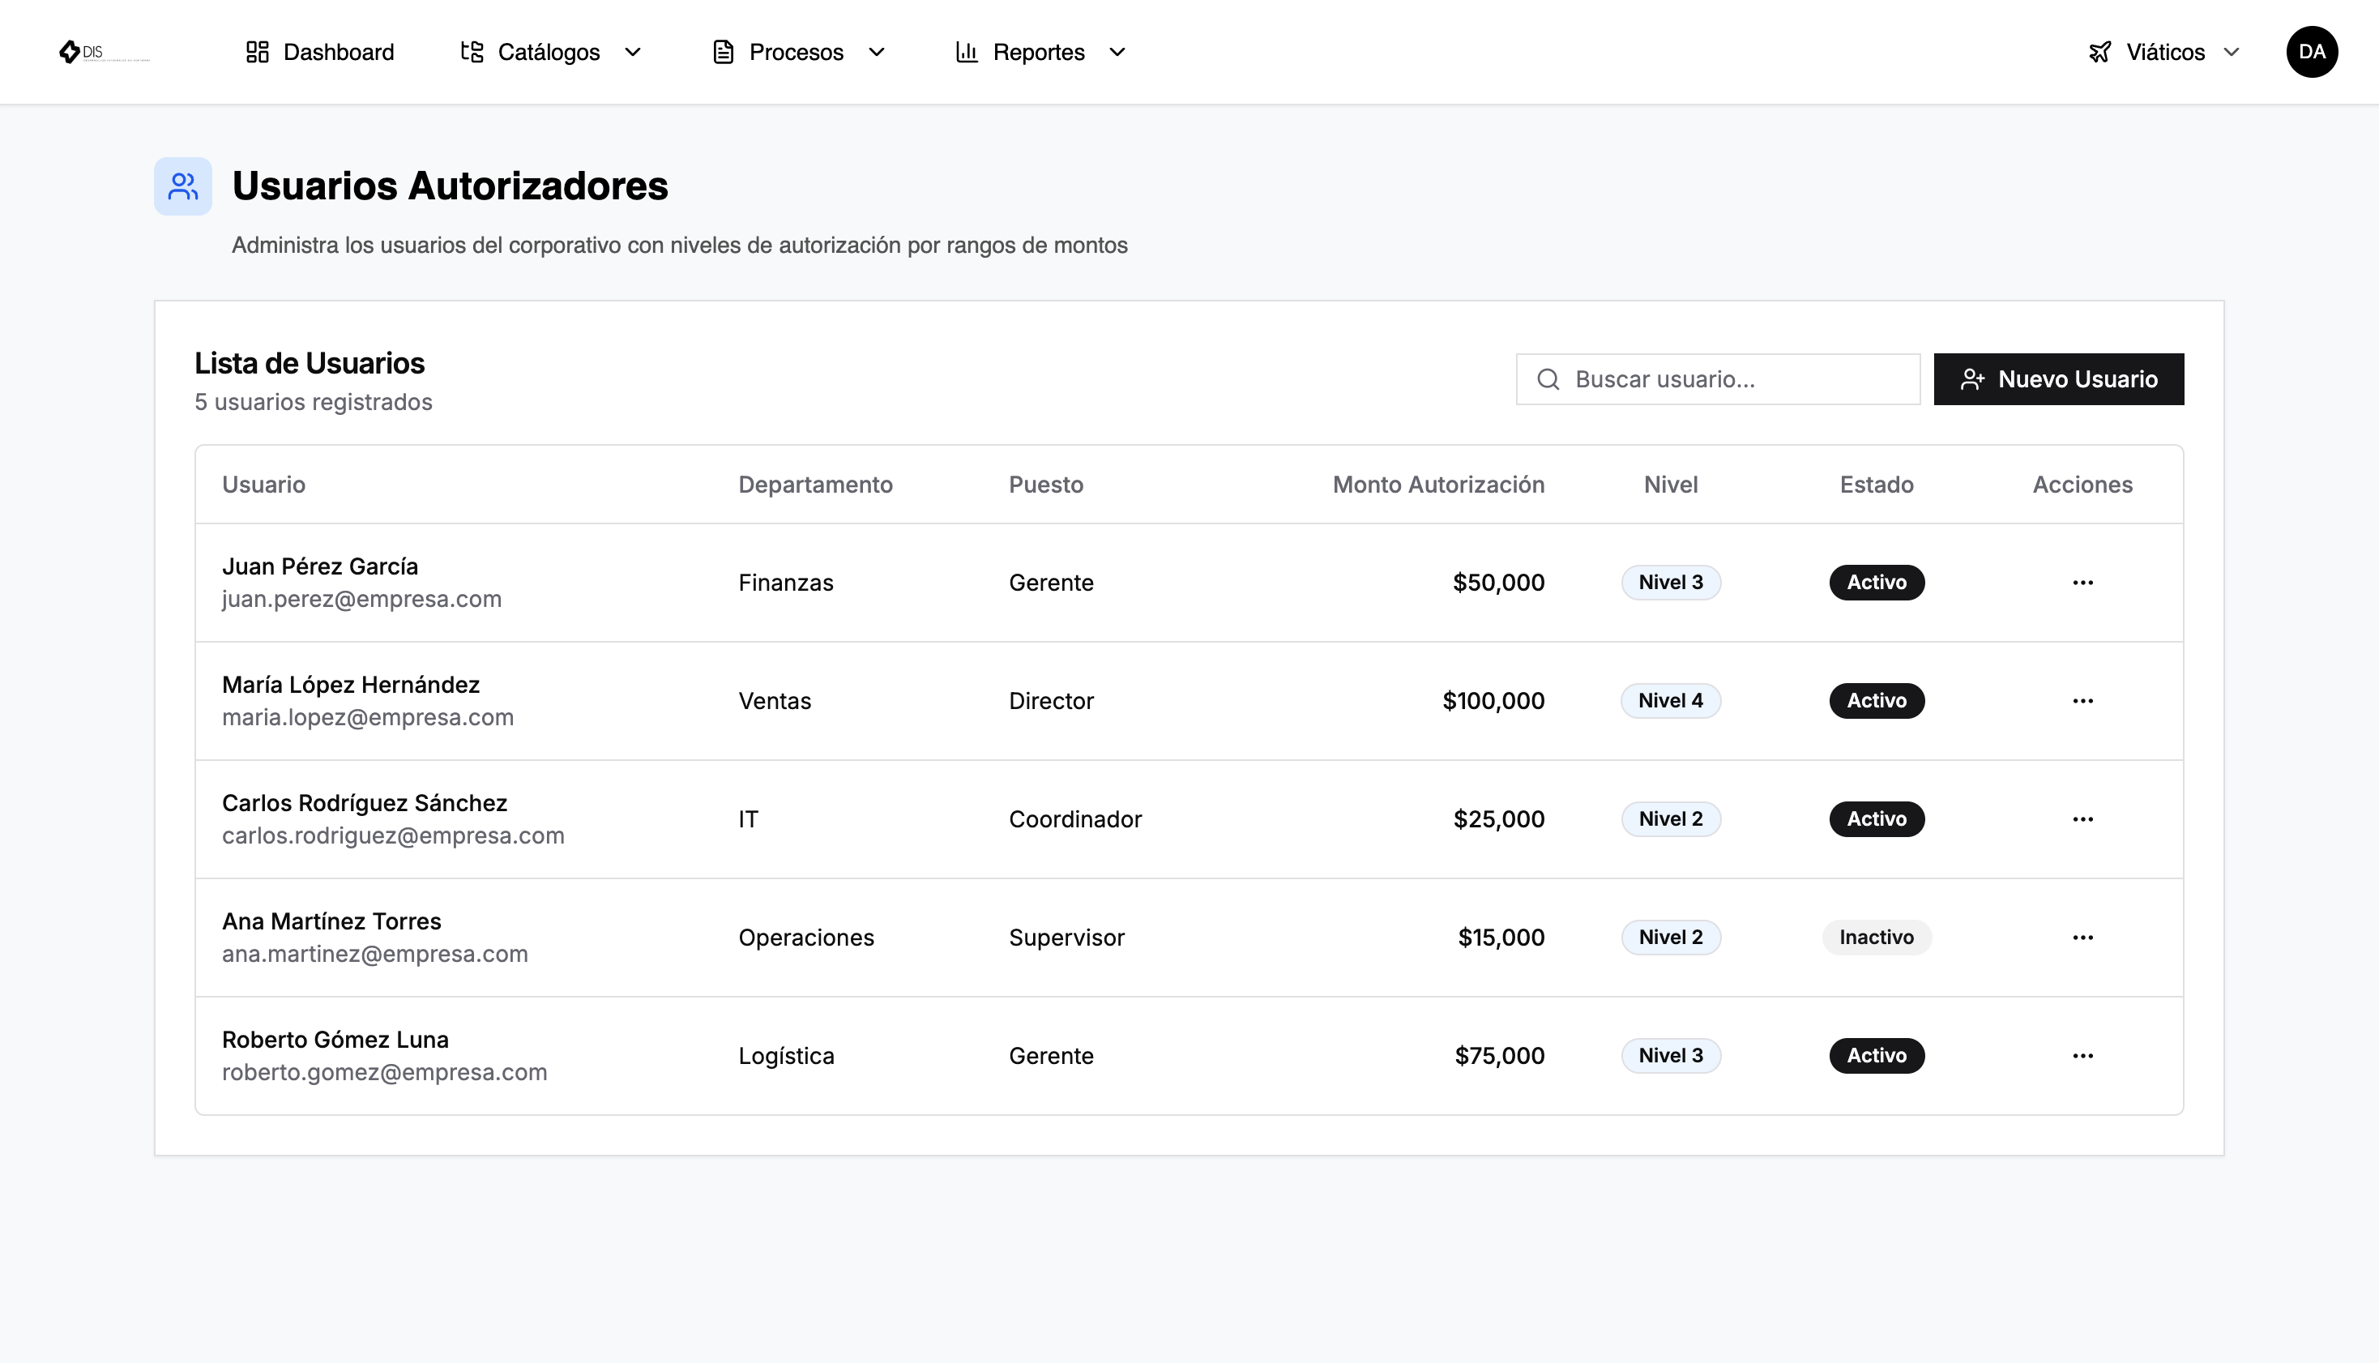Click the Puesto column header
This screenshot has width=2379, height=1363.
1045,484
